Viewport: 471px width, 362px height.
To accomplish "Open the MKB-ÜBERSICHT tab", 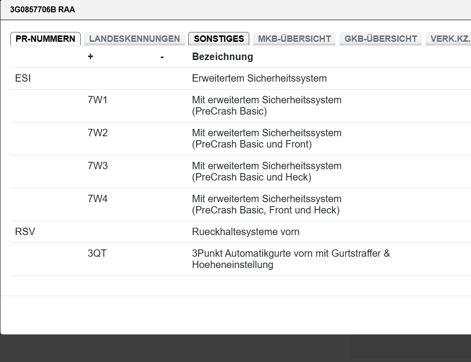I will click(x=294, y=39).
